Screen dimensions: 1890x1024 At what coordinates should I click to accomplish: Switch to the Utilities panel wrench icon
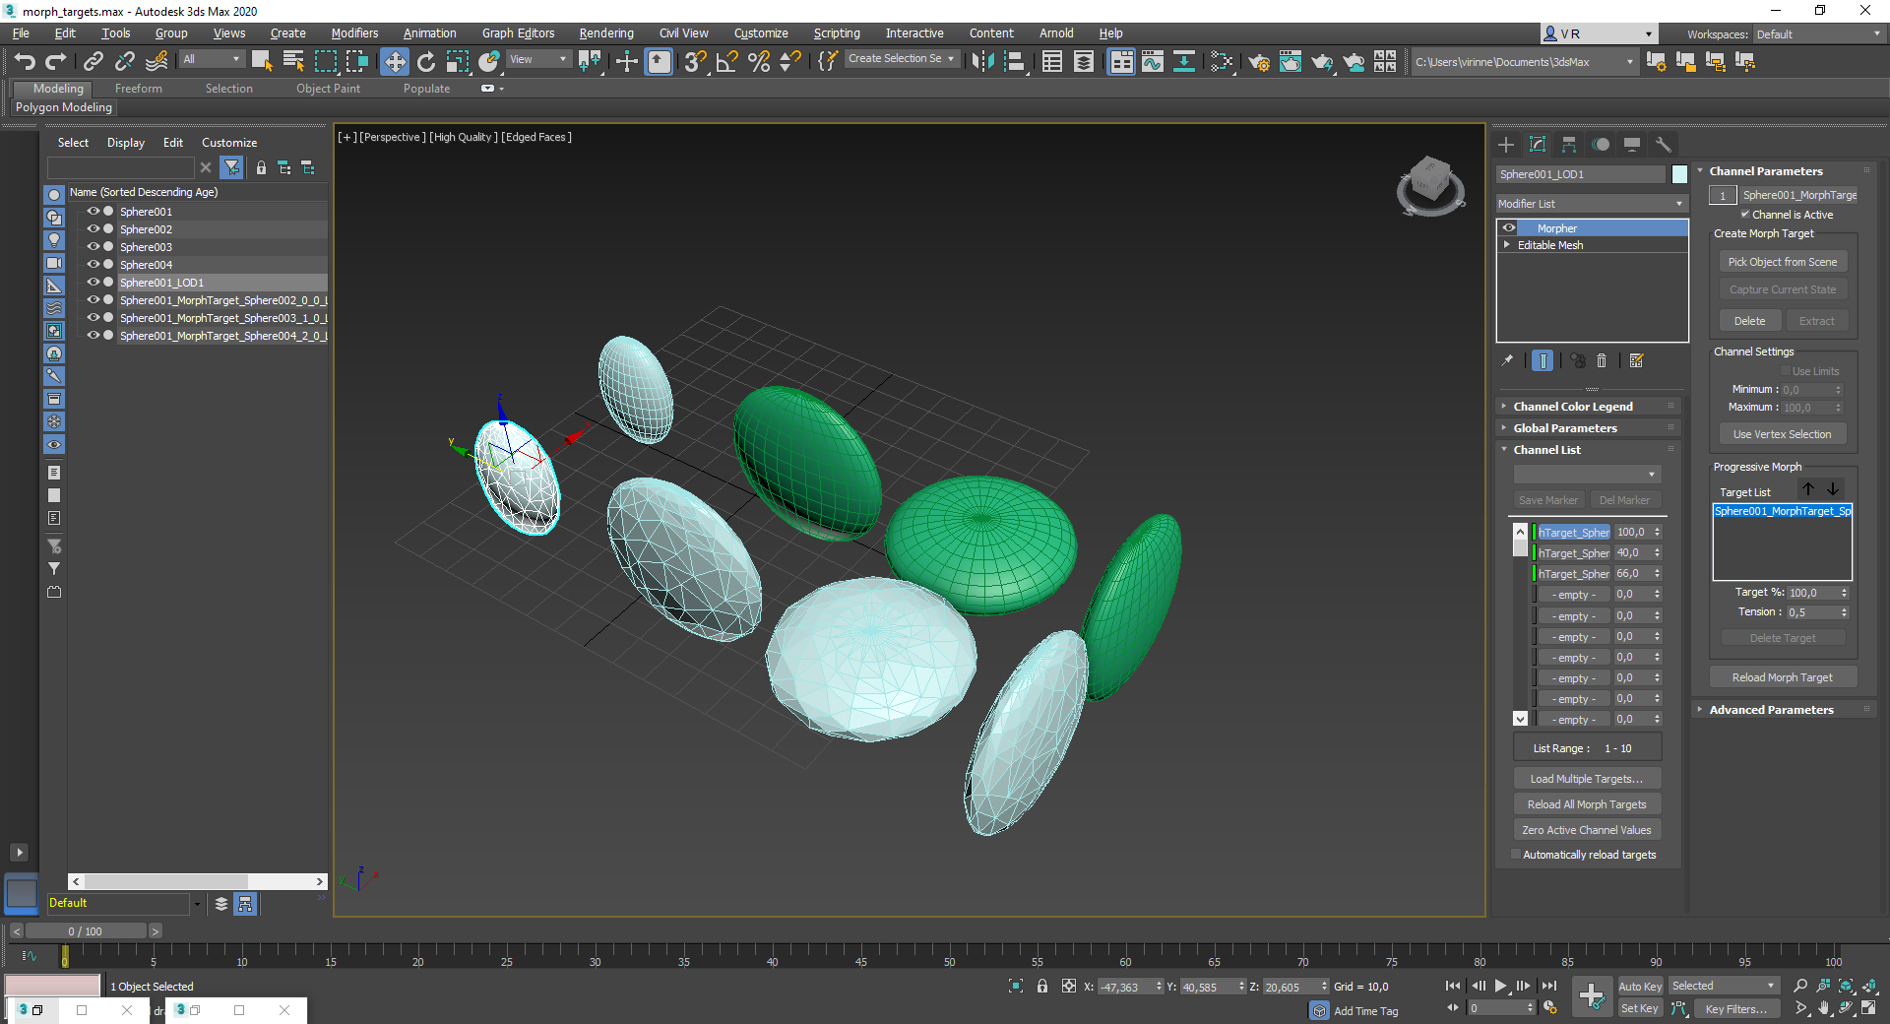pos(1664,145)
